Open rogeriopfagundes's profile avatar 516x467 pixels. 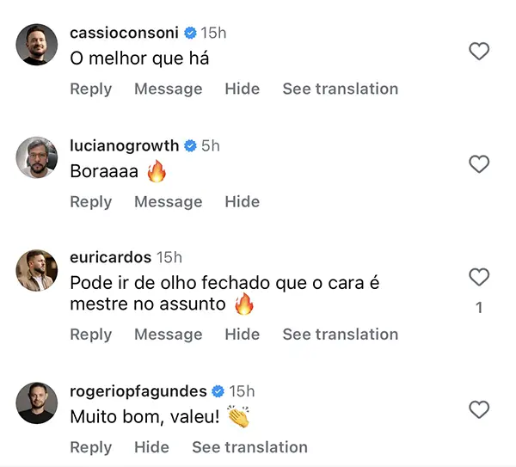37,403
